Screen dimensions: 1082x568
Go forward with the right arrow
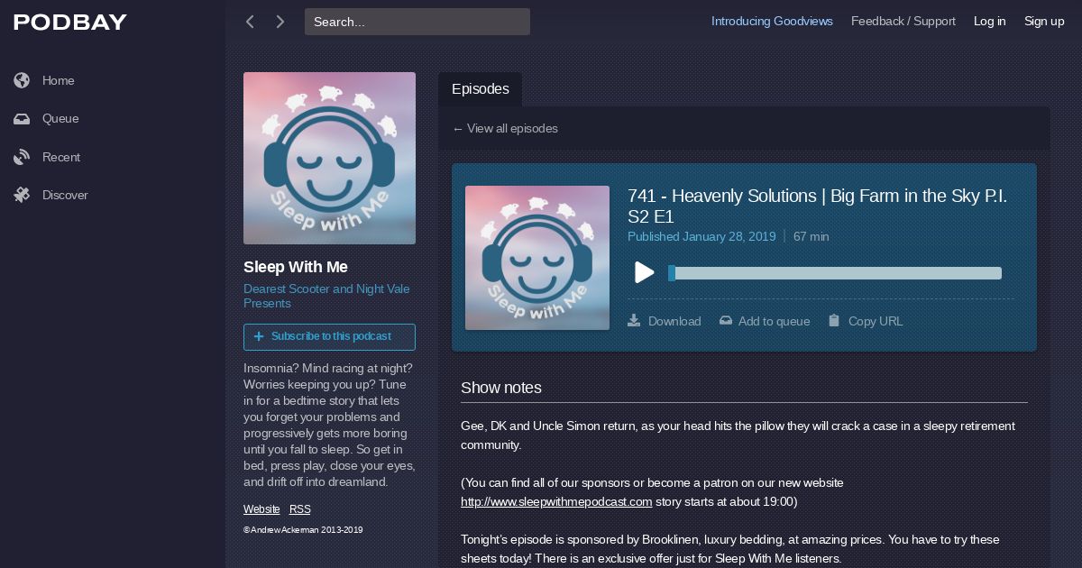click(x=280, y=22)
